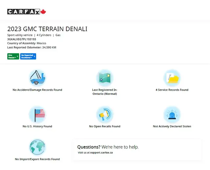The width and height of the screenshot is (210, 170).
Task: Click the red maple leaf emblem
Action: pyautogui.click(x=43, y=12)
